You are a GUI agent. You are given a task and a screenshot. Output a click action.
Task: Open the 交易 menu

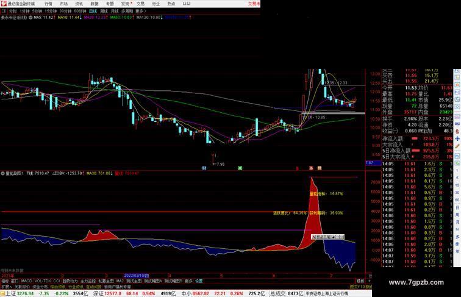(140, 4)
